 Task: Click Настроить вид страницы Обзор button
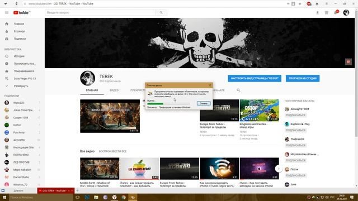(255, 78)
